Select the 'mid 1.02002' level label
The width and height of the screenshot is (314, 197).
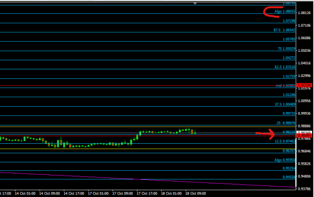click(x=285, y=85)
